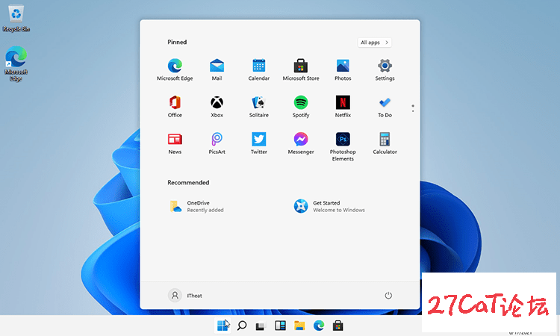The width and height of the screenshot is (560, 336).
Task: Open Task View on the taskbar
Action: pyautogui.click(x=261, y=326)
